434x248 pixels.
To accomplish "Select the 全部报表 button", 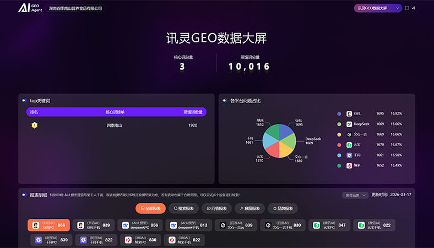I will tap(150, 208).
